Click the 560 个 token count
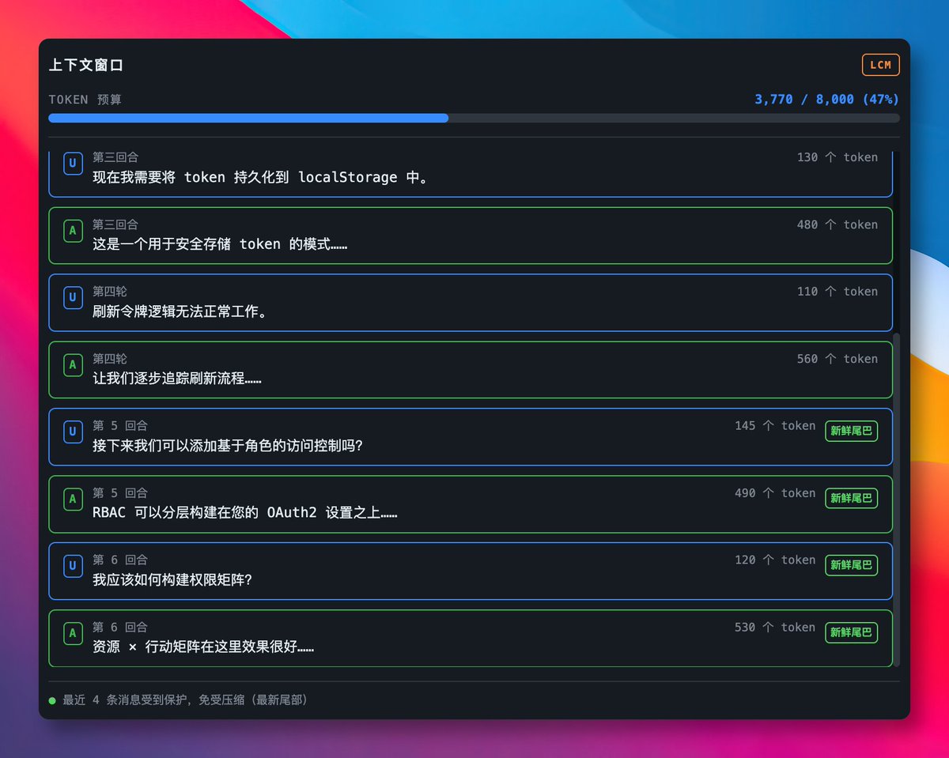949x758 pixels. coord(837,359)
